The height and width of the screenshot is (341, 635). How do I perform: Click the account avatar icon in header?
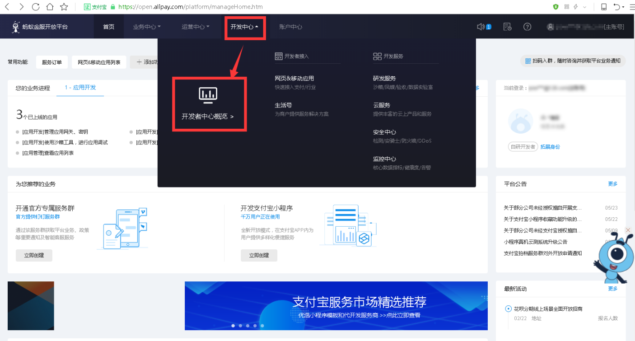pyautogui.click(x=550, y=27)
